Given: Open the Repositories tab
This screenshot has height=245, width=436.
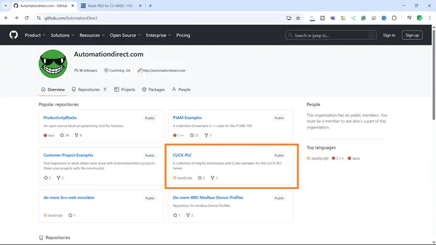Looking at the screenshot, I should (x=89, y=89).
